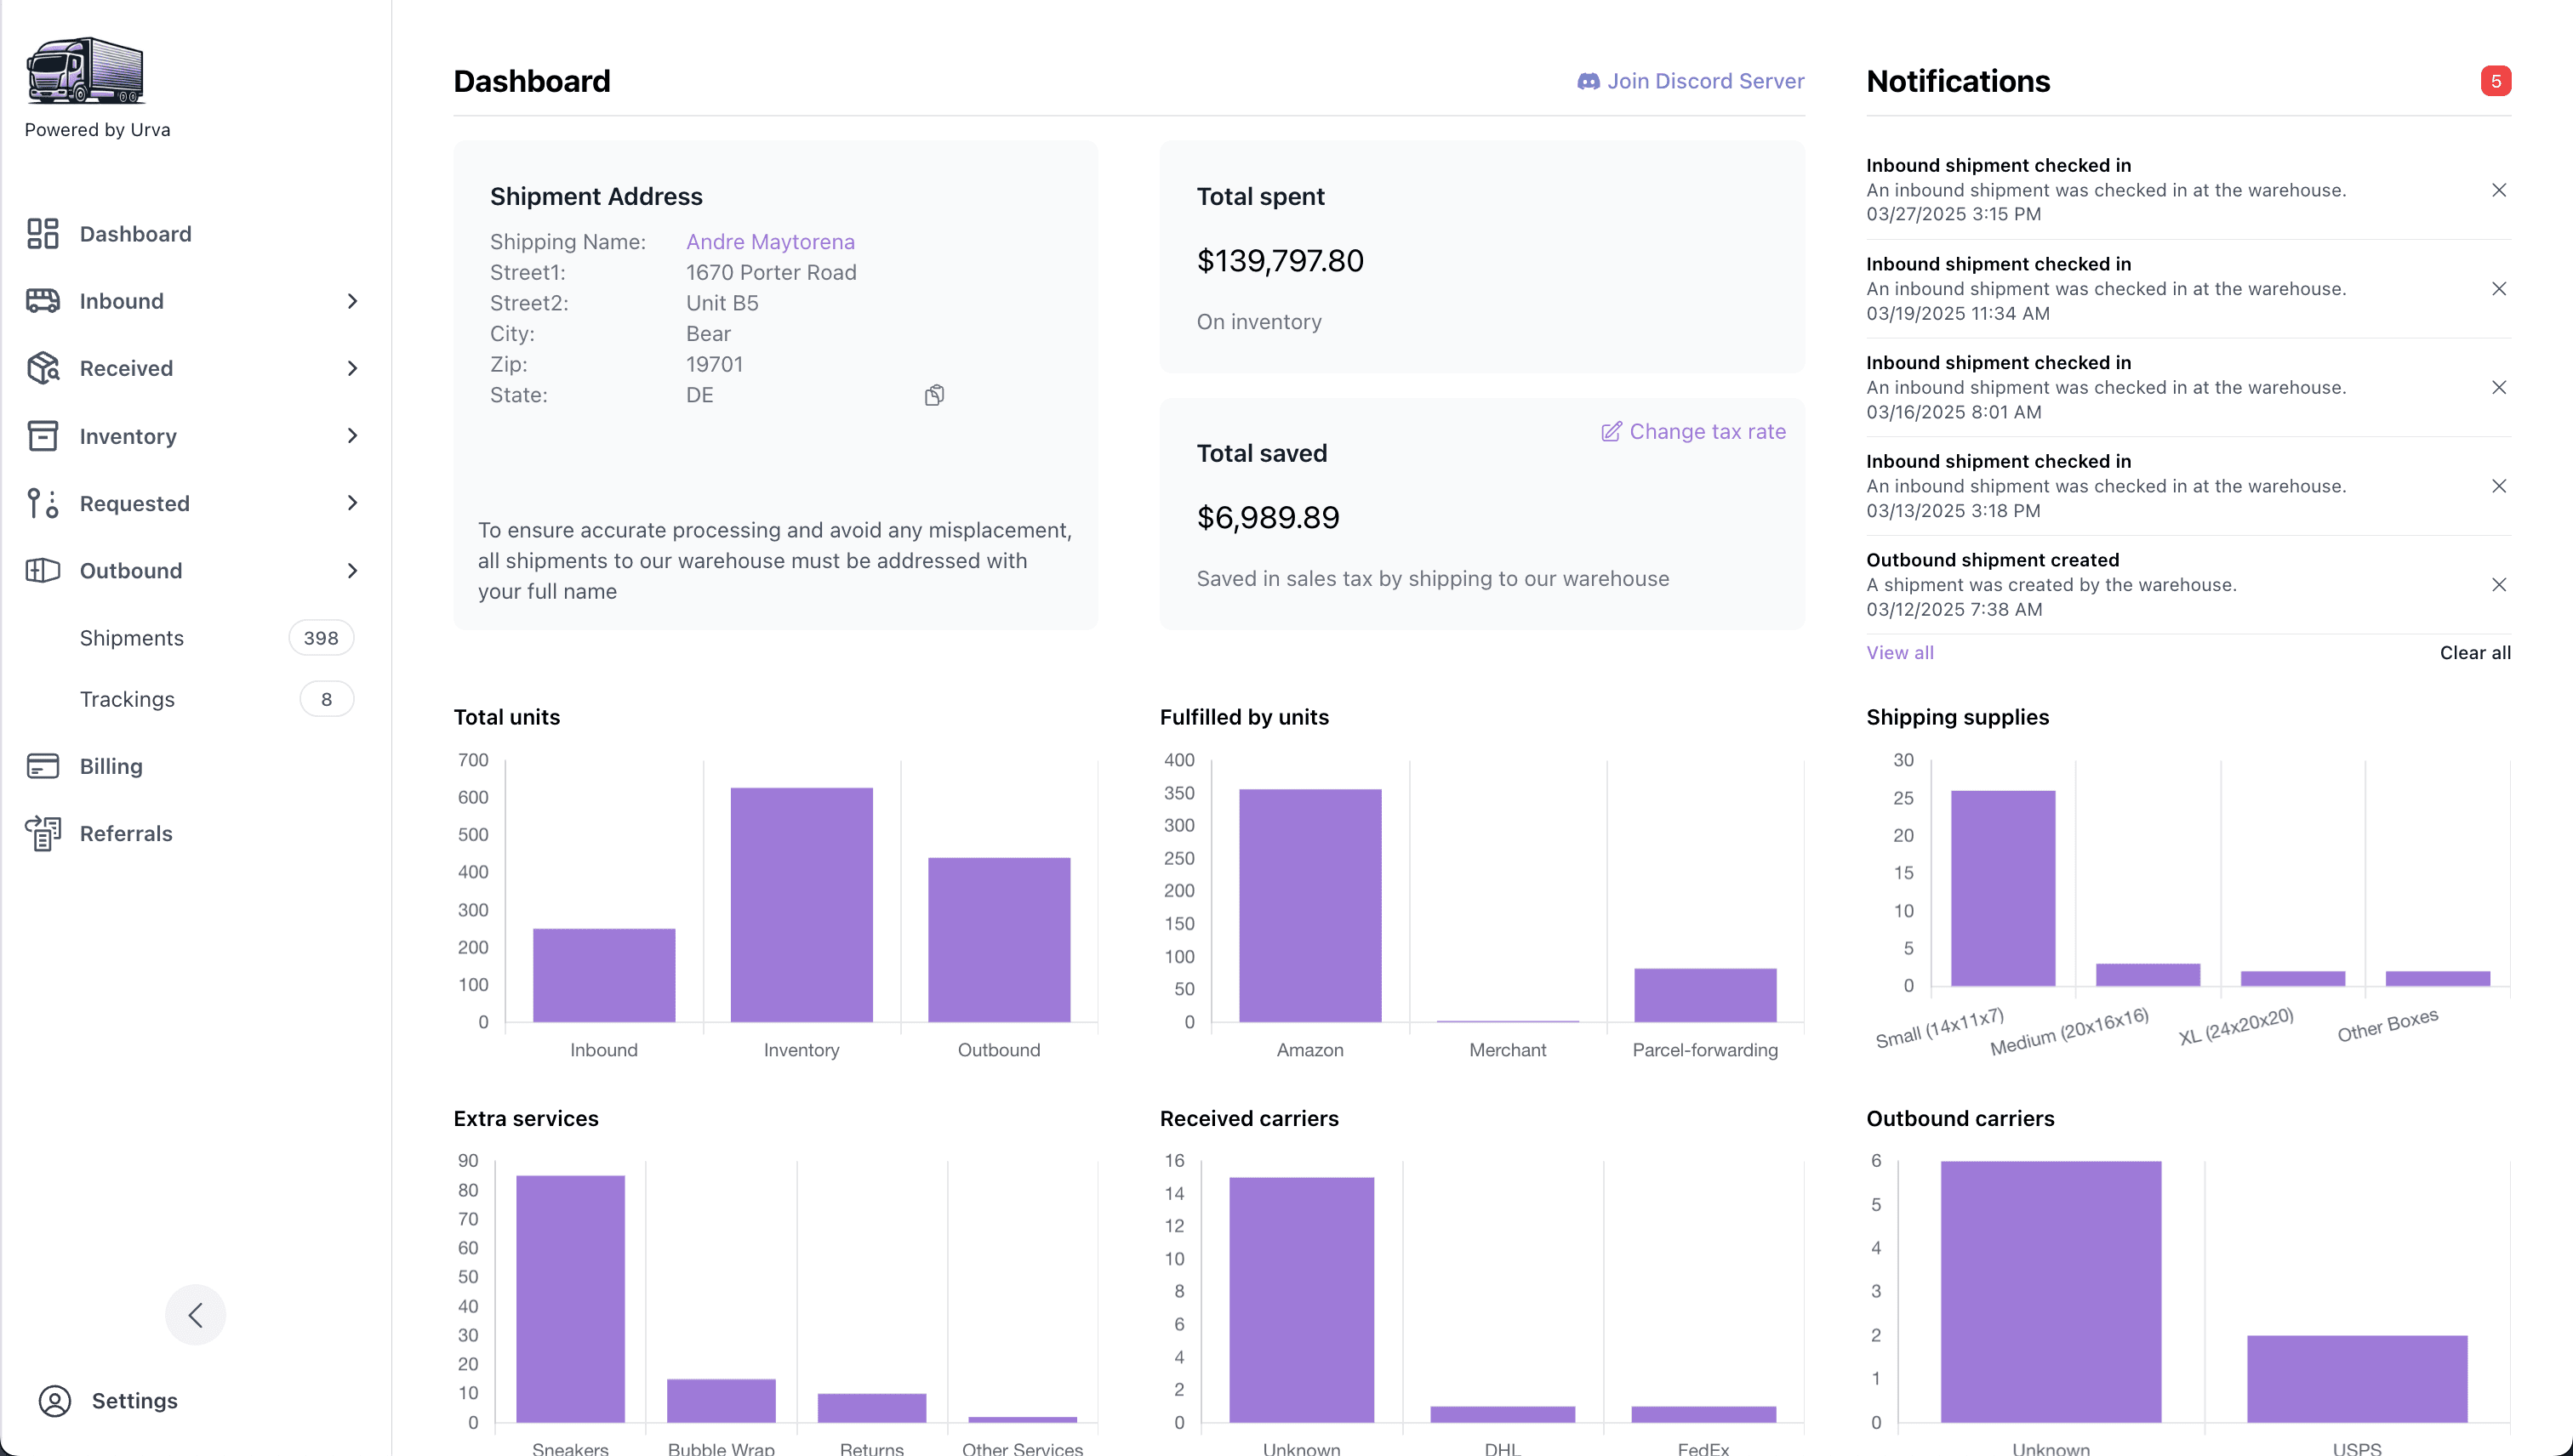Dismiss the 03/16/2025 inbound notification

point(2498,388)
